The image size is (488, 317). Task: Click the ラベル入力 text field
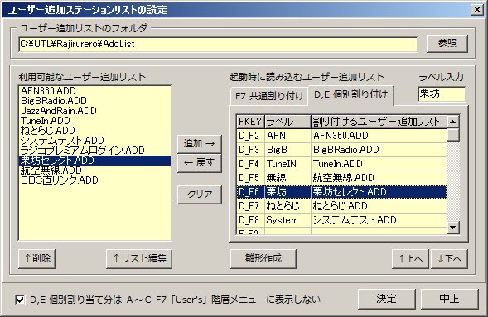[442, 94]
